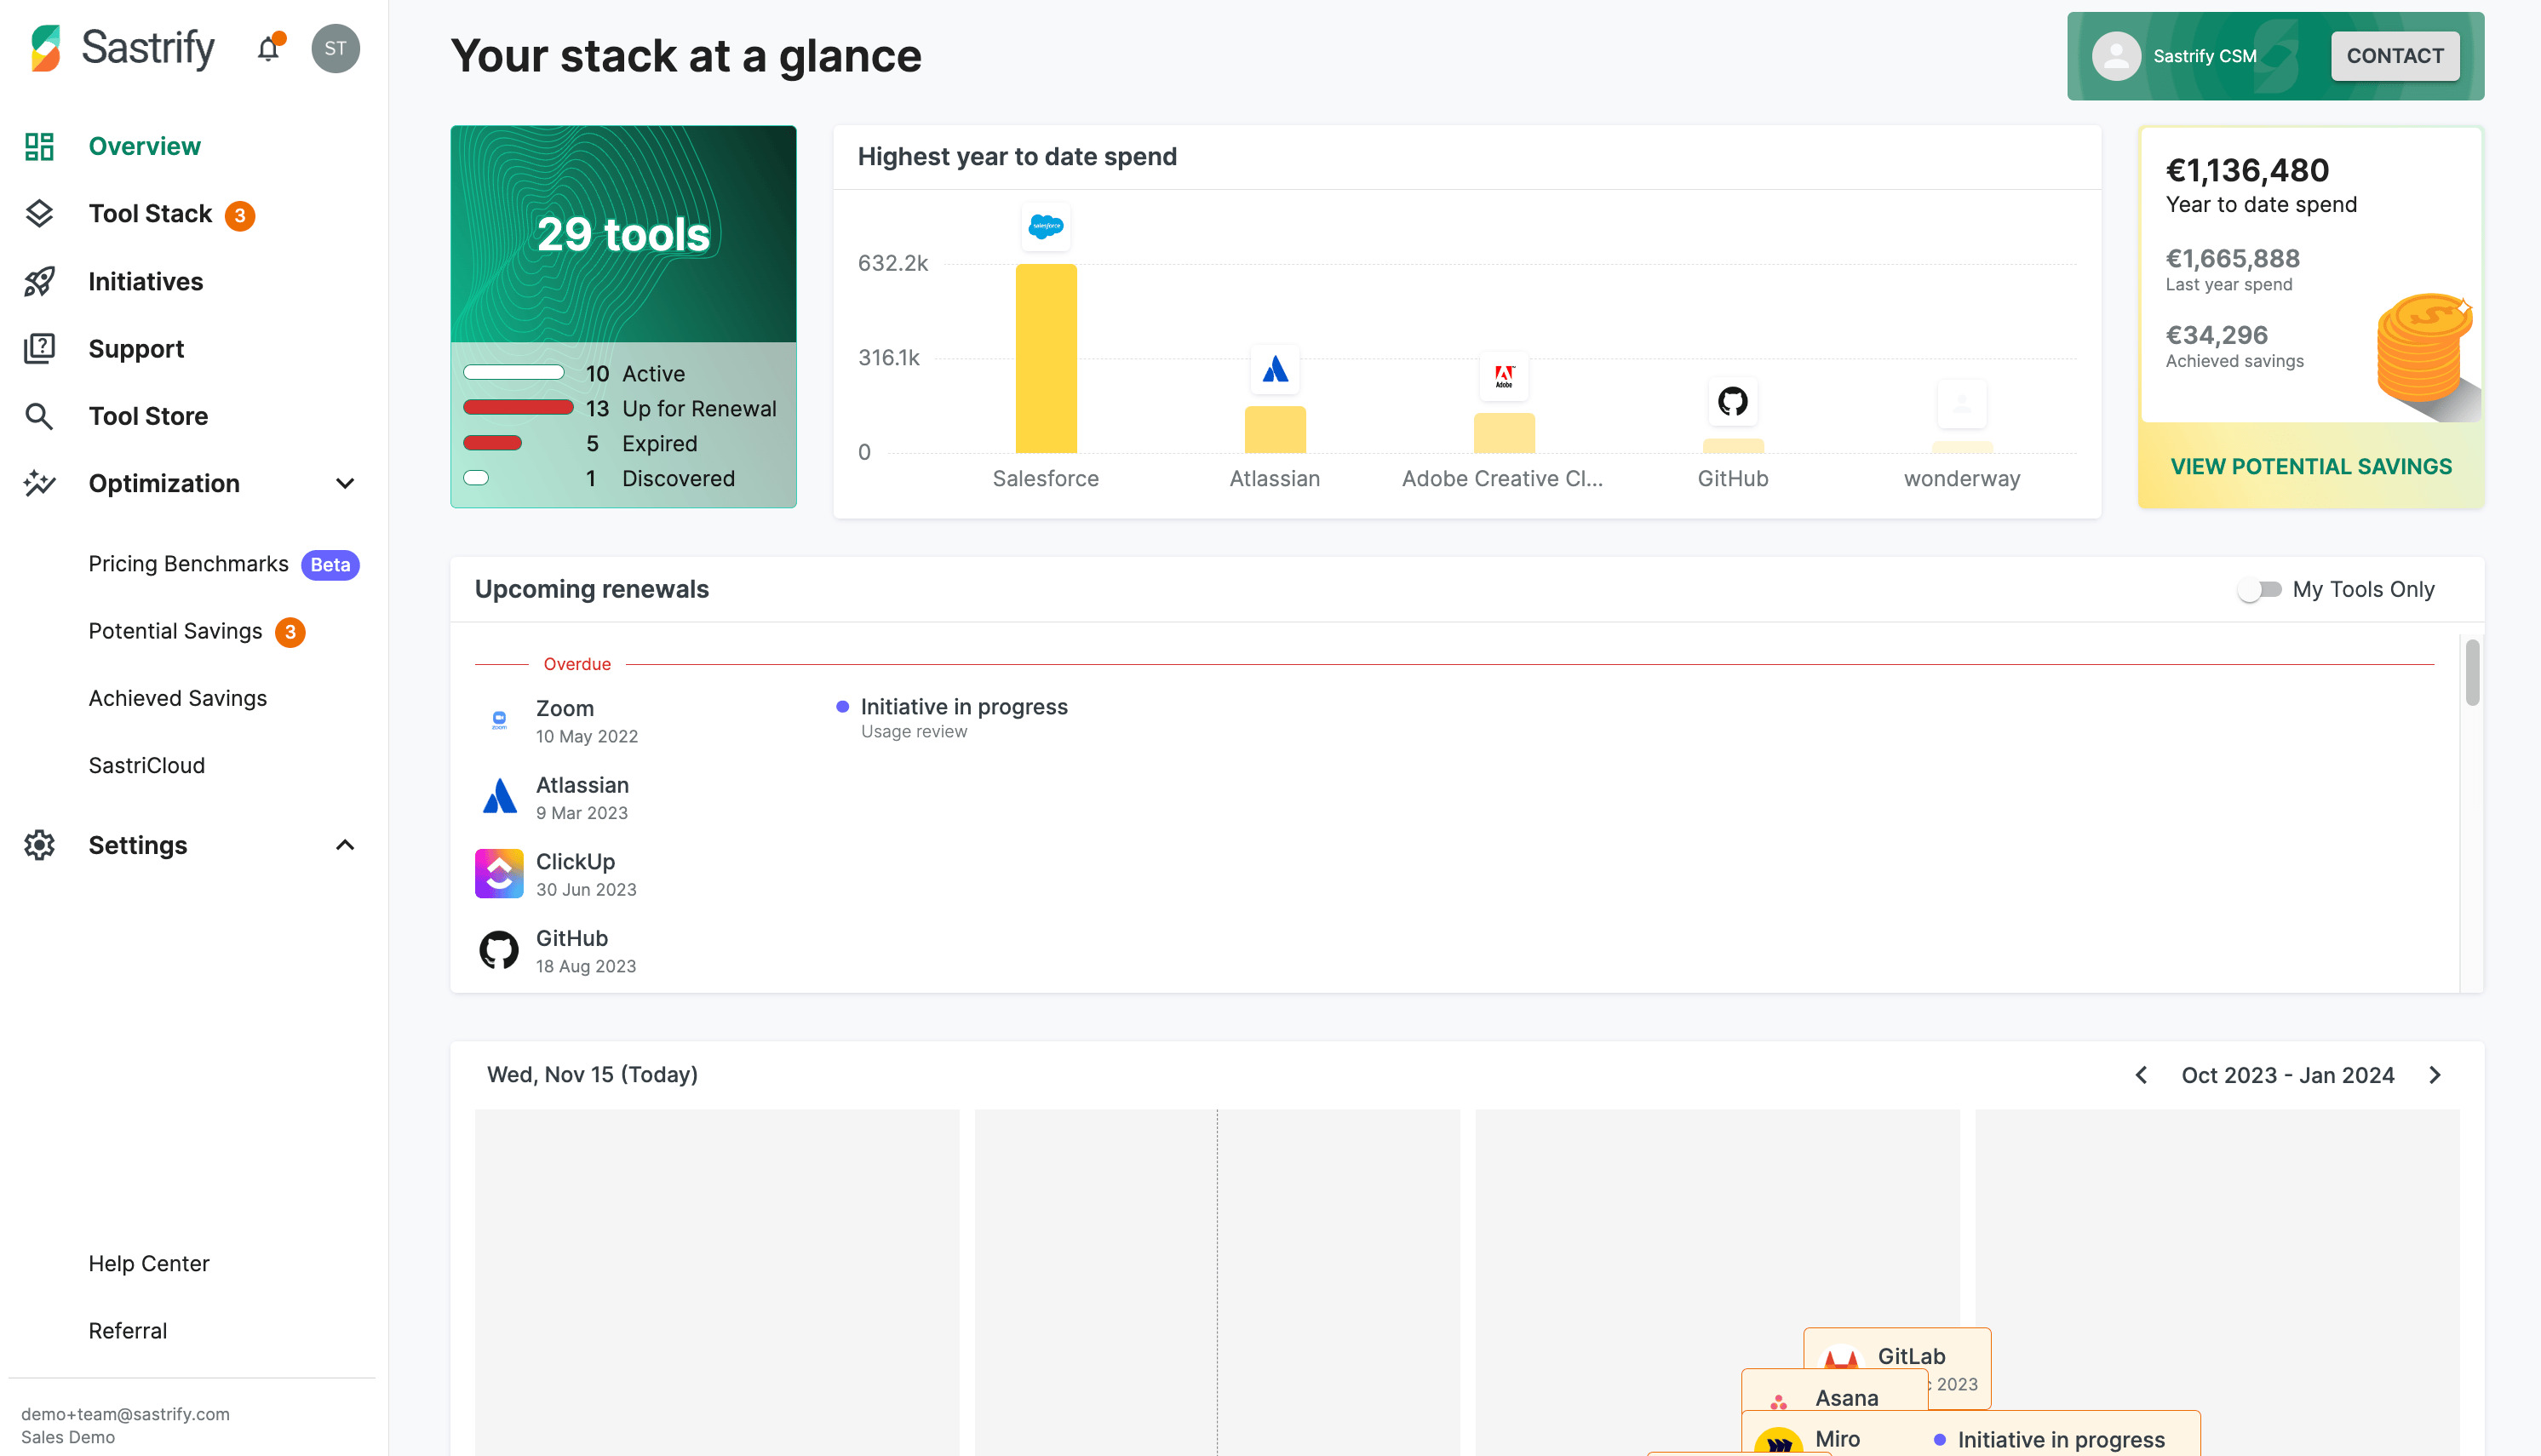The image size is (2541, 1456).
Task: Open the Tool Store search icon
Action: point(40,416)
